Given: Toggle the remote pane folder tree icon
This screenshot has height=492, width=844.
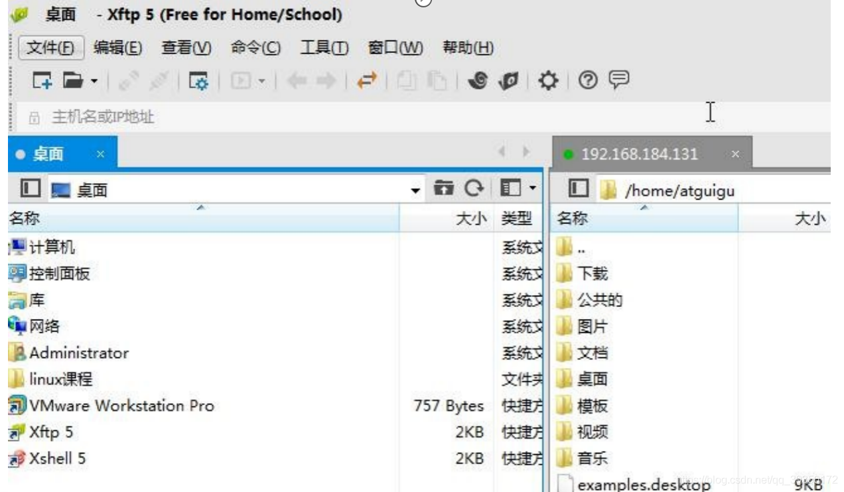Looking at the screenshot, I should (x=579, y=189).
